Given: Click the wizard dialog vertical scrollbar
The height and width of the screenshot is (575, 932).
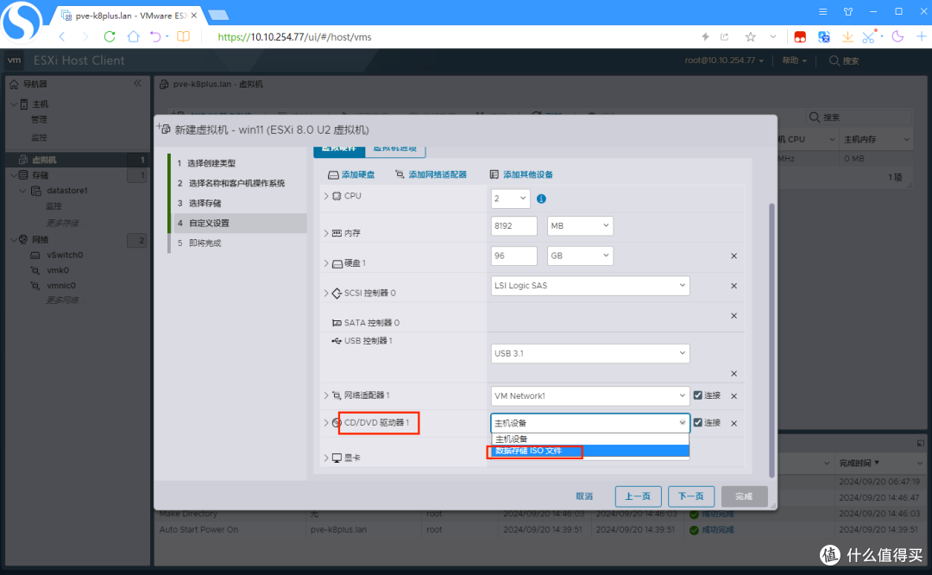Looking at the screenshot, I should (771, 339).
